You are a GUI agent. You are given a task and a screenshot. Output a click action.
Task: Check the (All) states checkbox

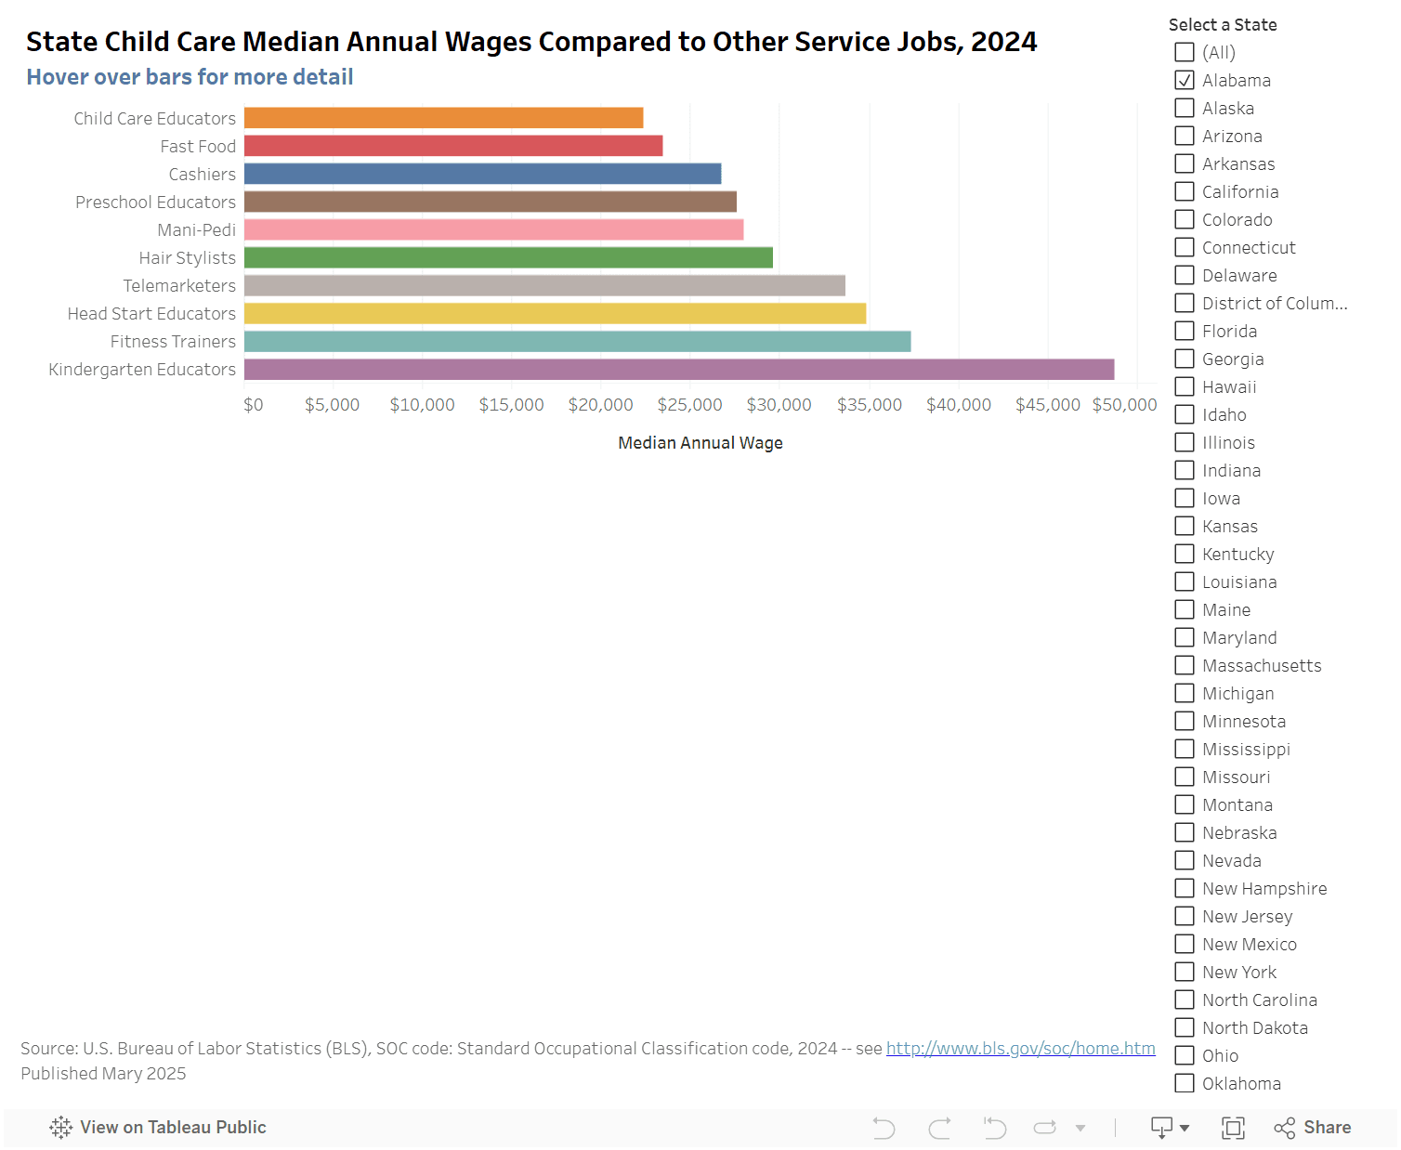coord(1185,53)
